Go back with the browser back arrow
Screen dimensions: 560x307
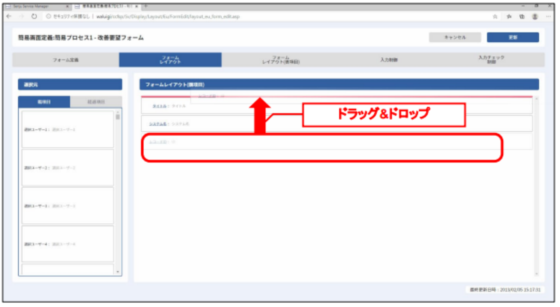(9, 17)
